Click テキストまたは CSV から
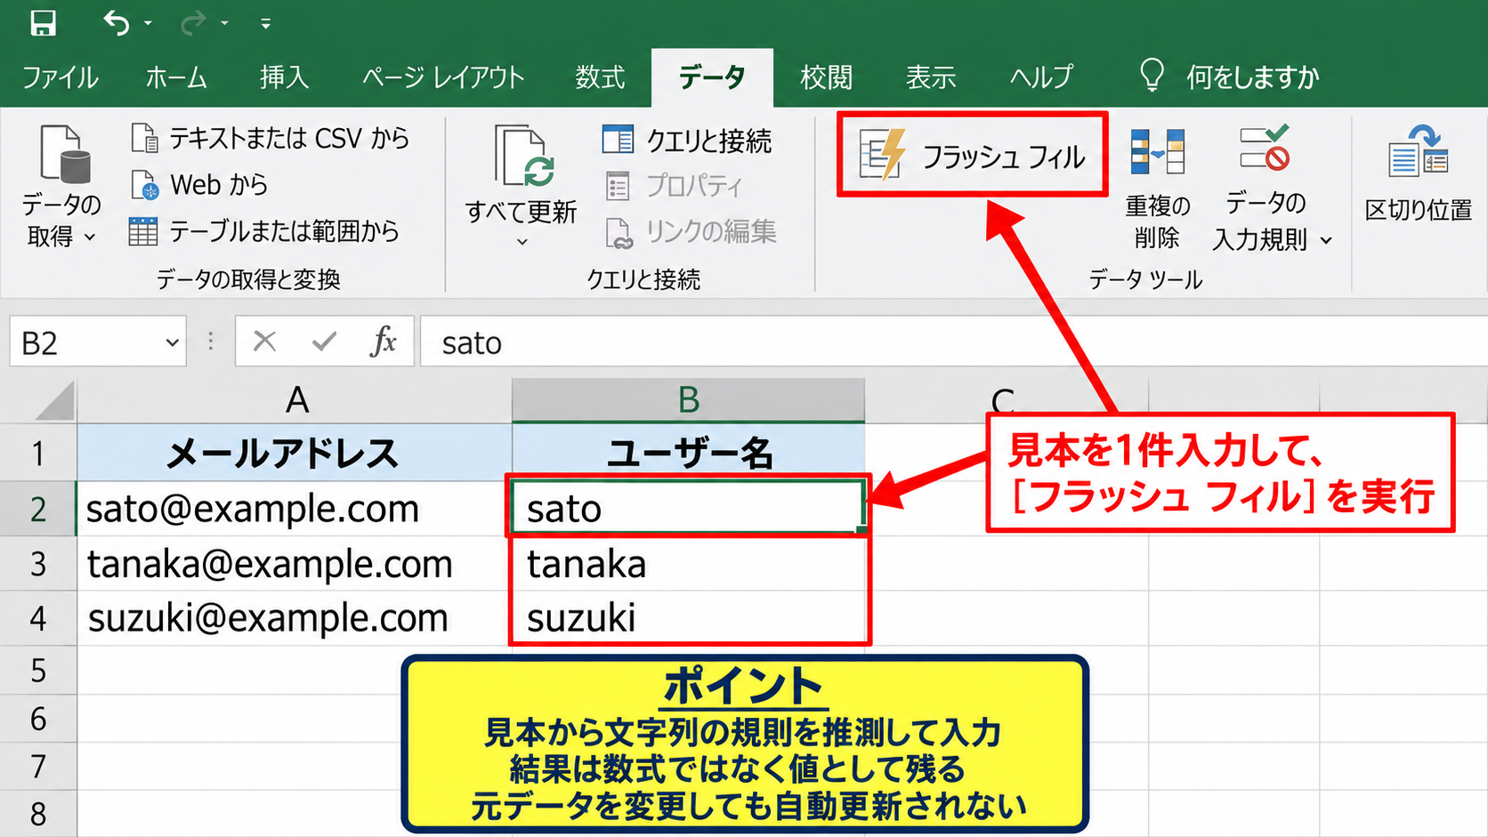Screen dimensions: 1488x837 (270, 138)
